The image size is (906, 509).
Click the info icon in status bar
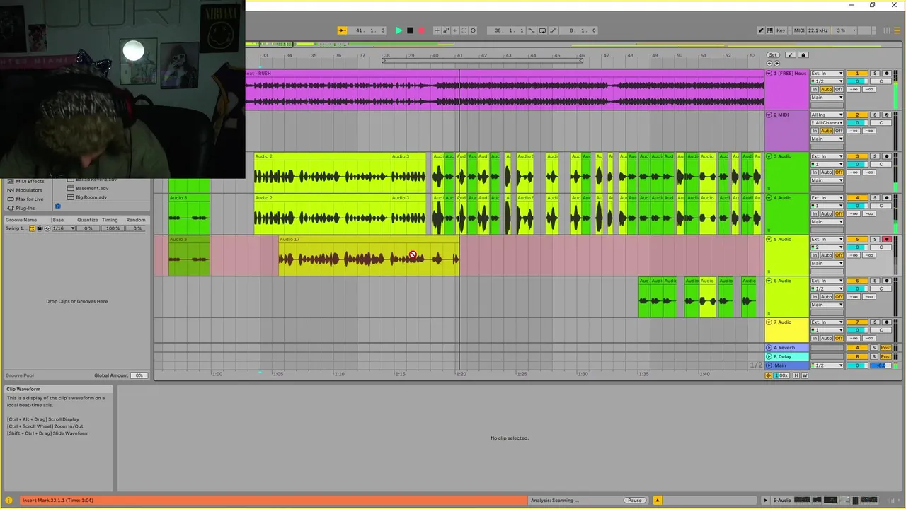[8, 501]
